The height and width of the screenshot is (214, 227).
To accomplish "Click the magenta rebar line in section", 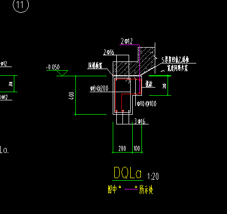I will (139, 69).
